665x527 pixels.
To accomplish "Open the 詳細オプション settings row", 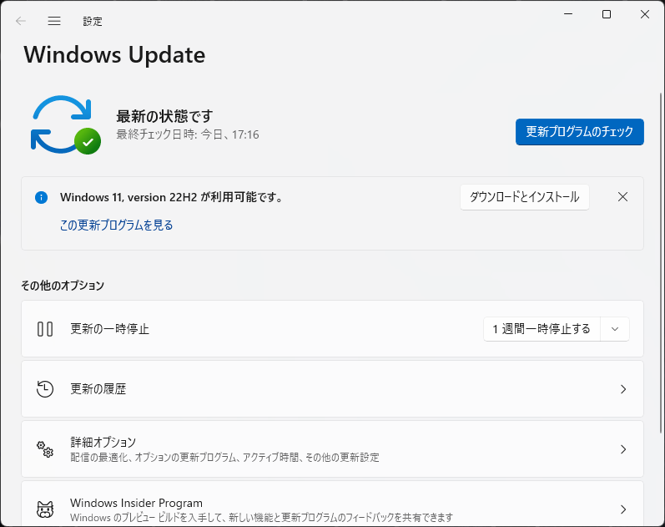I will tap(332, 449).
